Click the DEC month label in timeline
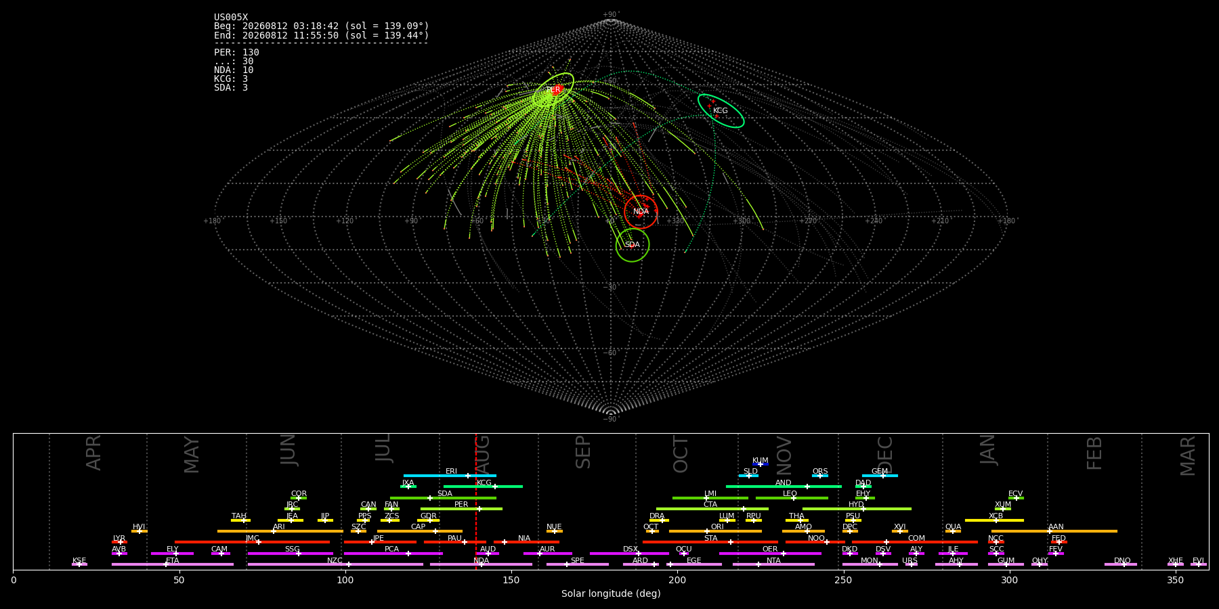The height and width of the screenshot is (609, 1219). point(885,455)
